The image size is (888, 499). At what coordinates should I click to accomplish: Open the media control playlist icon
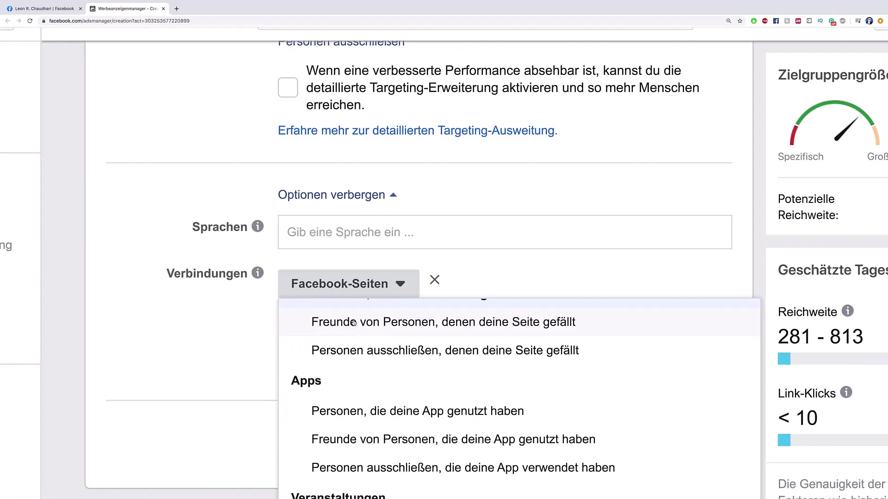tap(858, 21)
